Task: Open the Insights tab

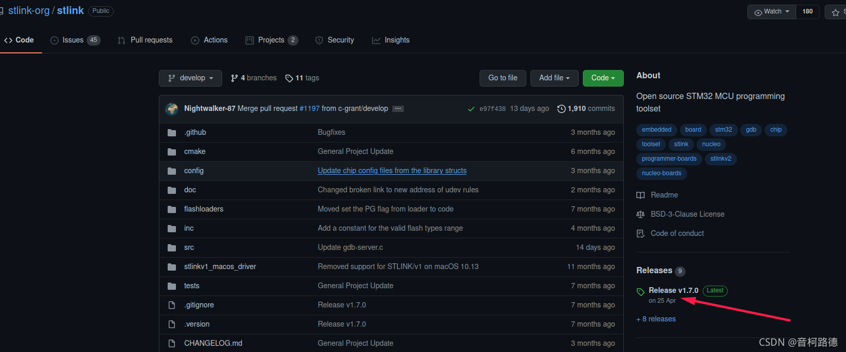Action: pos(391,40)
